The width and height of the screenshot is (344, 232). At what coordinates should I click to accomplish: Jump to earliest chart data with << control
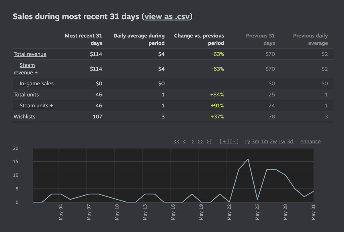pyautogui.click(x=176, y=141)
